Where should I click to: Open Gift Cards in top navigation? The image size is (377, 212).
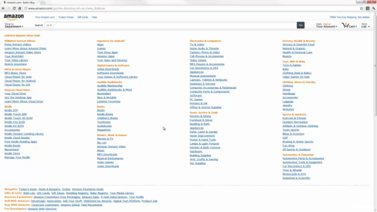pos(82,17)
